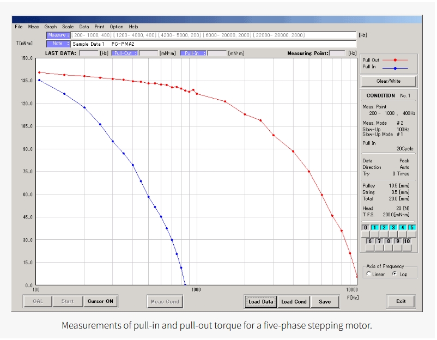This screenshot has width=437, height=340.
Task: Click the Load Cond button
Action: click(x=294, y=302)
